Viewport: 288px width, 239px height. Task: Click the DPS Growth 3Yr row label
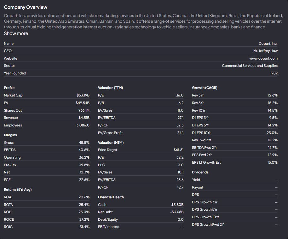click(204, 202)
